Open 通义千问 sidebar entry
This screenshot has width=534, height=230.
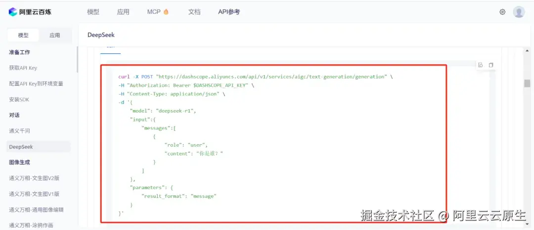point(19,131)
